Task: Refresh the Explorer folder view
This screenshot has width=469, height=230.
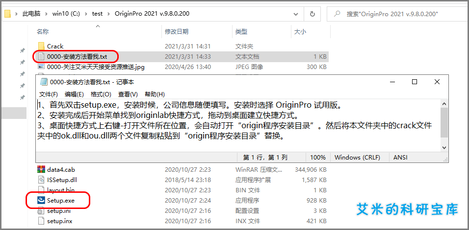Action: pos(313,14)
